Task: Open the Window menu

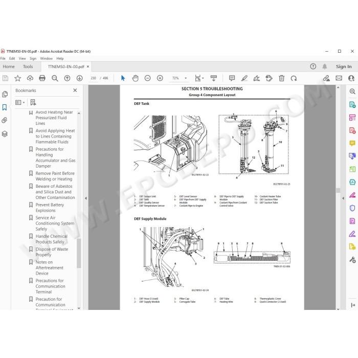Action: click(47, 58)
